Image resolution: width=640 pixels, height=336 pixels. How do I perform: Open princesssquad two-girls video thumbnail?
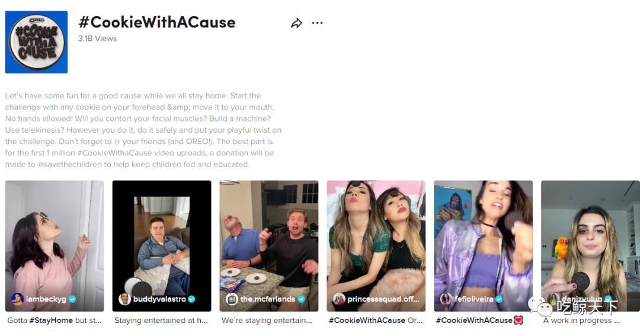click(376, 246)
